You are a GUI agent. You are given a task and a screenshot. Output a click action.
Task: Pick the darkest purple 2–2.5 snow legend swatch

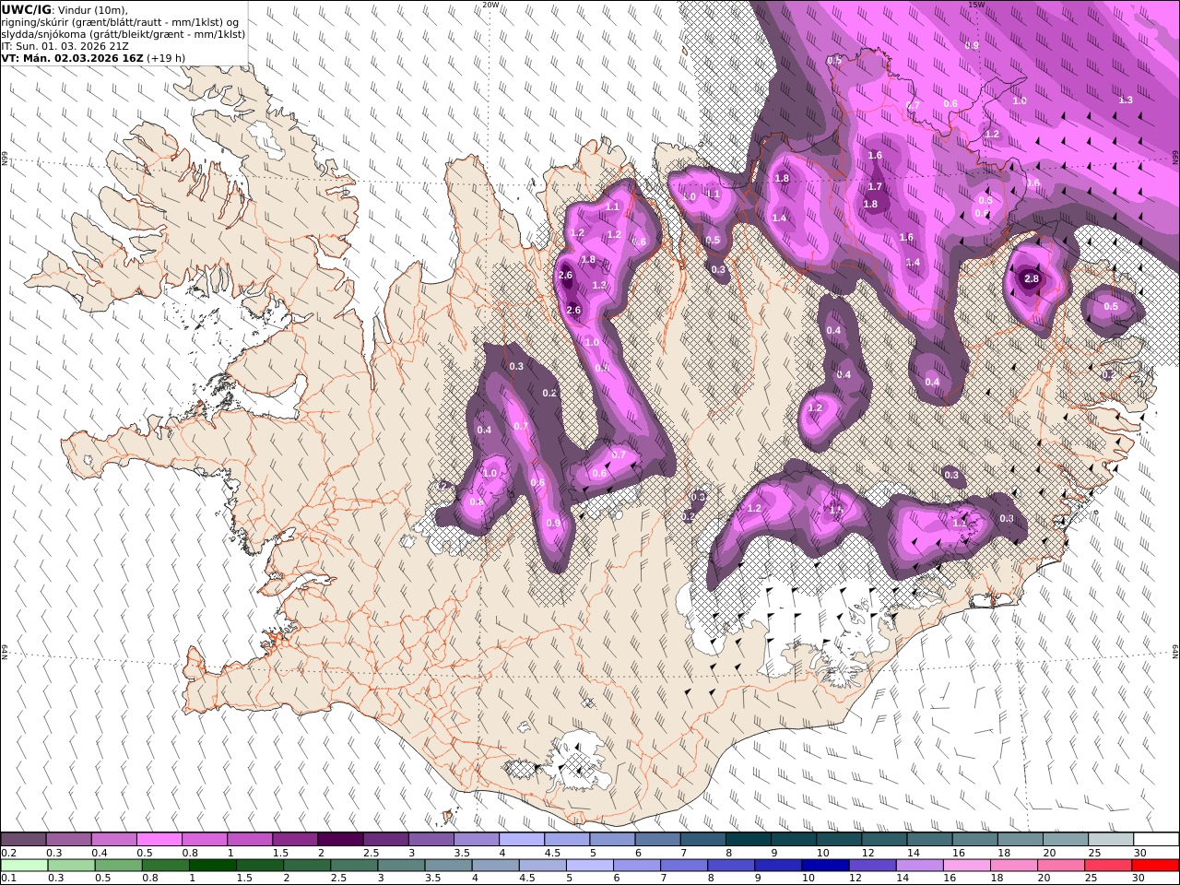click(x=339, y=840)
